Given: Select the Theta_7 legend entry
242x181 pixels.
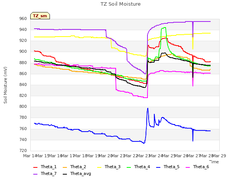Looking at the screenshot, I should coord(45,173).
